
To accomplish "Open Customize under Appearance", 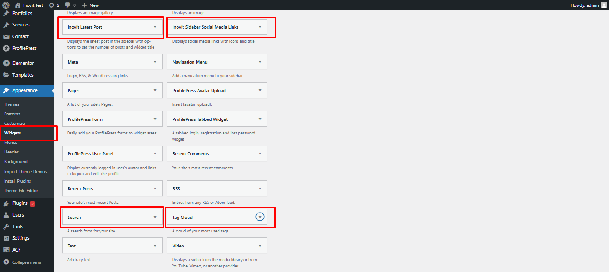I will coord(15,124).
